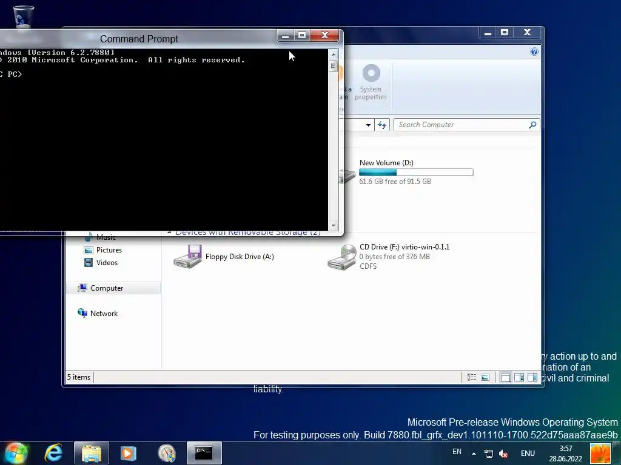Click the Command Prompt title bar text
This screenshot has height=465, width=621.
139,39
